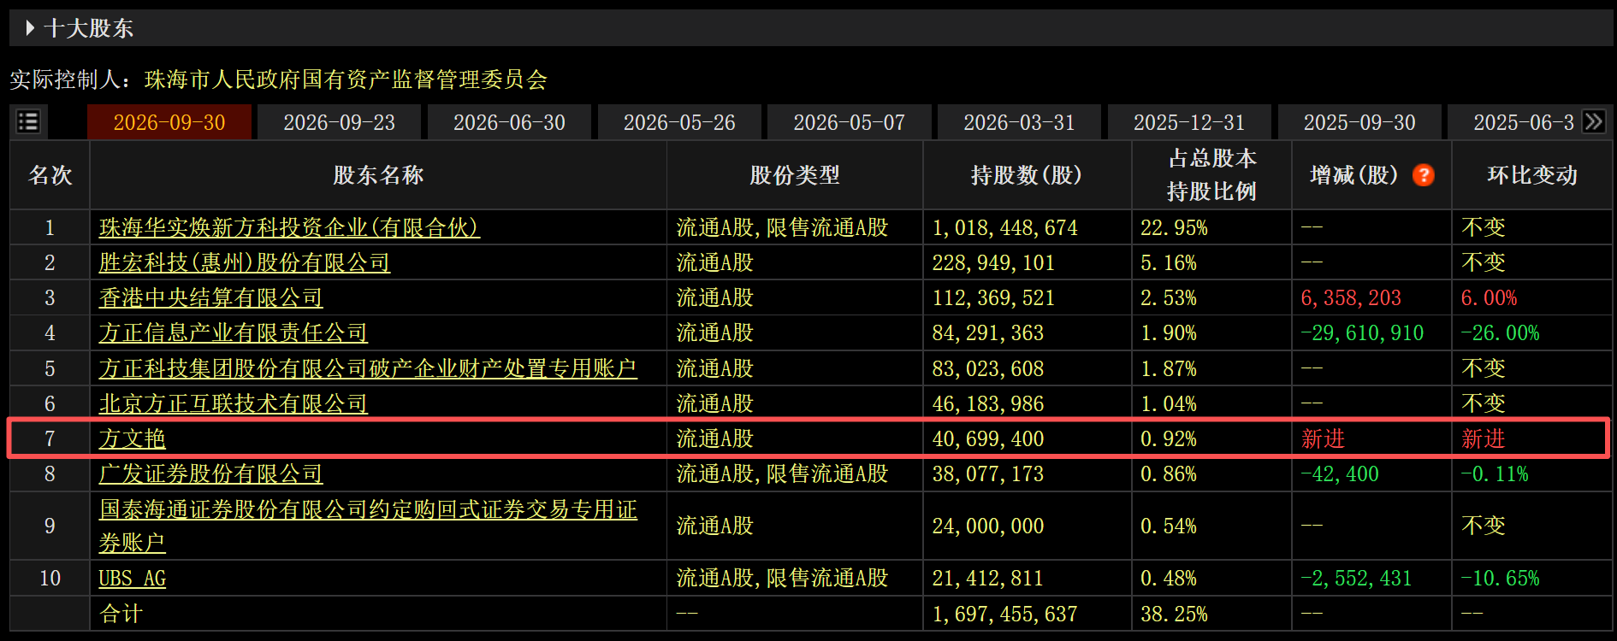Select the 2025-12-31 date tab
This screenshot has width=1617, height=641.
[1189, 122]
